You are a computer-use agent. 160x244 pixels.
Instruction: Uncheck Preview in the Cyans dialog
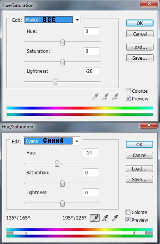(x=128, y=220)
